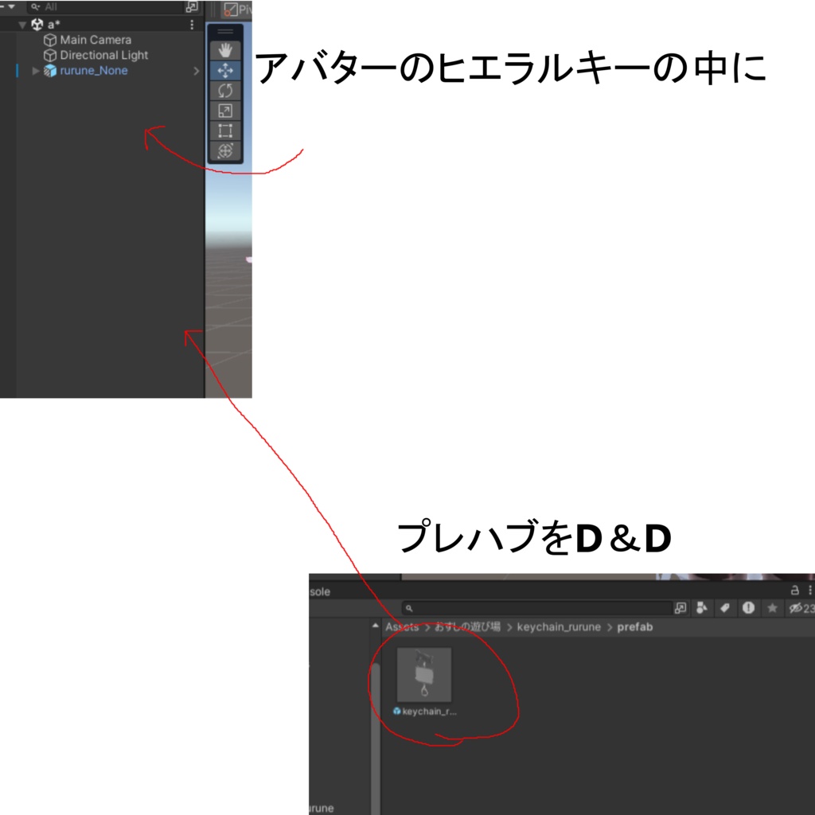Open the search-by-type filter in Project panel

pyautogui.click(x=701, y=607)
